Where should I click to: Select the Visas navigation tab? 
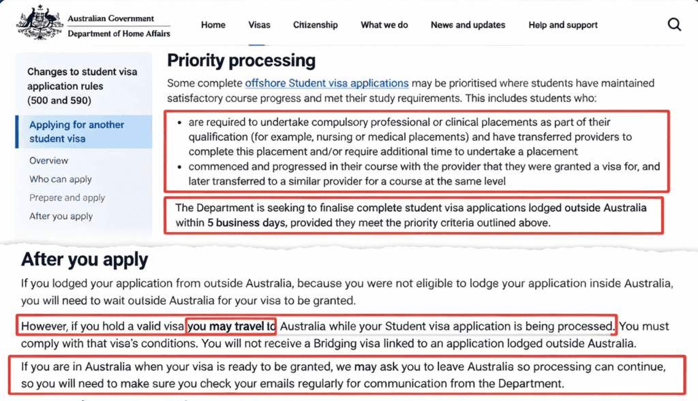pos(259,25)
